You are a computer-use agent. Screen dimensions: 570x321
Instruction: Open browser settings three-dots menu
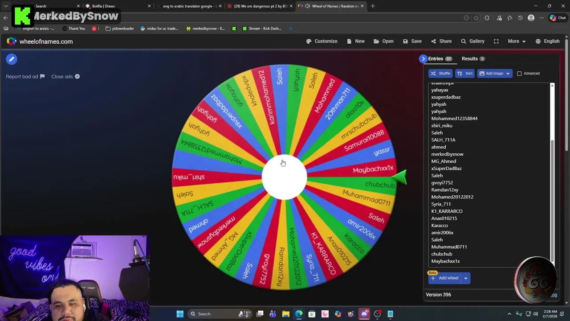tap(541, 18)
